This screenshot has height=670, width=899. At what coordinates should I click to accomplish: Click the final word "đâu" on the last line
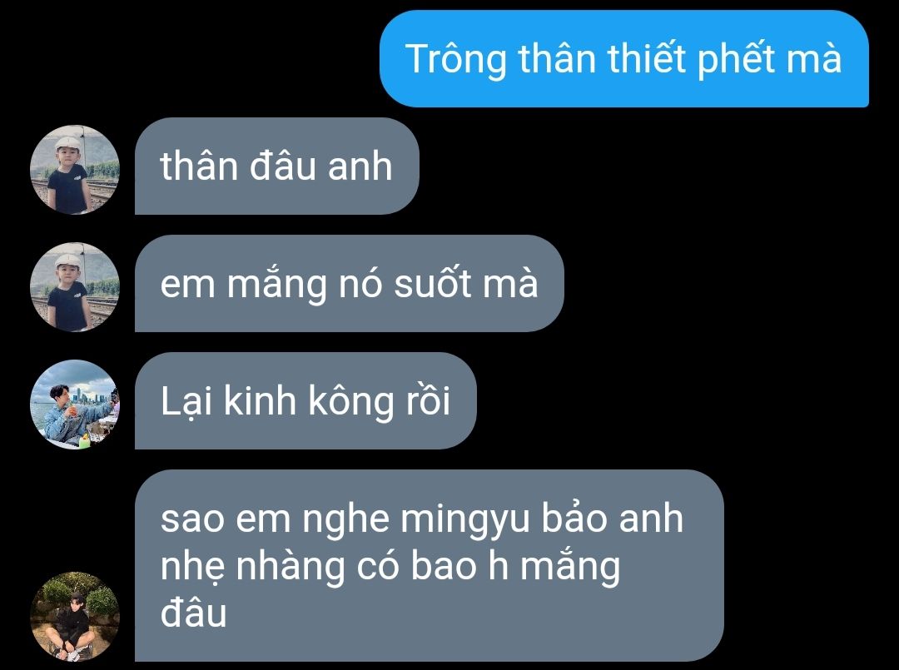pos(193,613)
